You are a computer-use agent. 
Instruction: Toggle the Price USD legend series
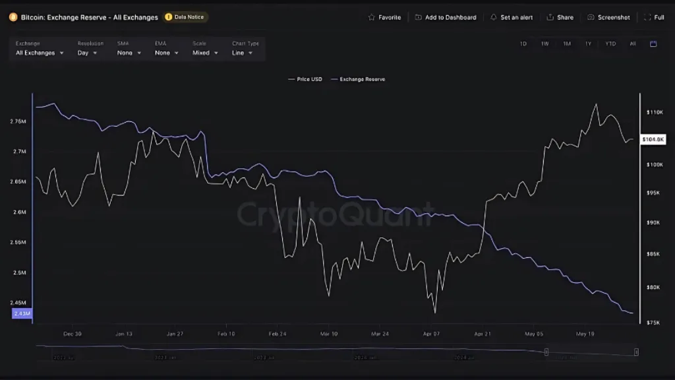click(305, 79)
